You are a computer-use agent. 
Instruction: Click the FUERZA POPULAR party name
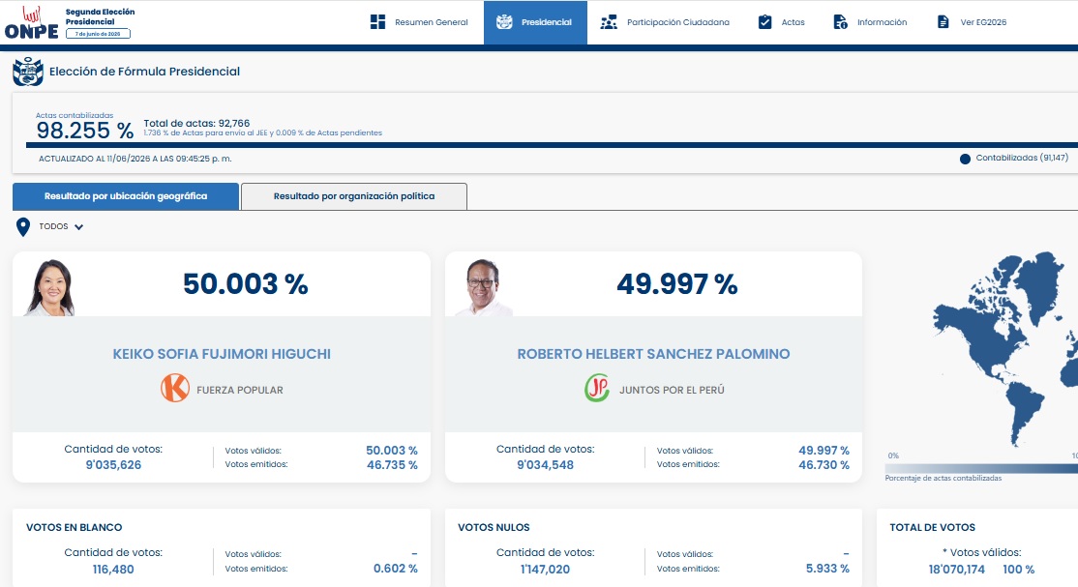(240, 390)
